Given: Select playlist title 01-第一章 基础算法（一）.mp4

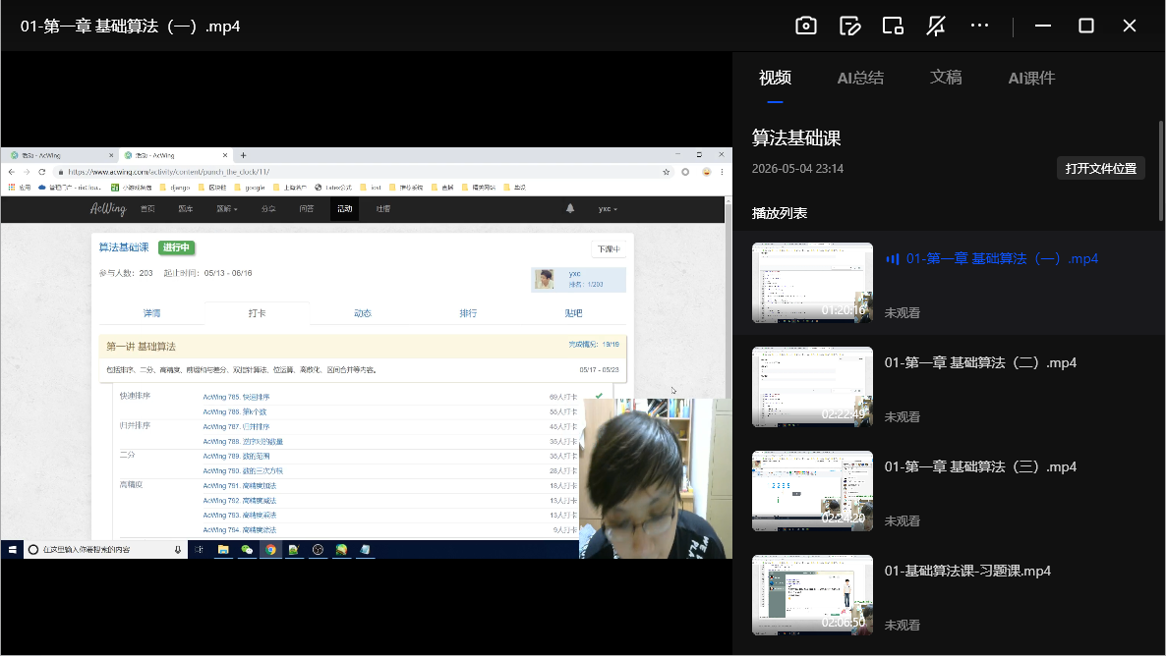Looking at the screenshot, I should coord(1002,258).
